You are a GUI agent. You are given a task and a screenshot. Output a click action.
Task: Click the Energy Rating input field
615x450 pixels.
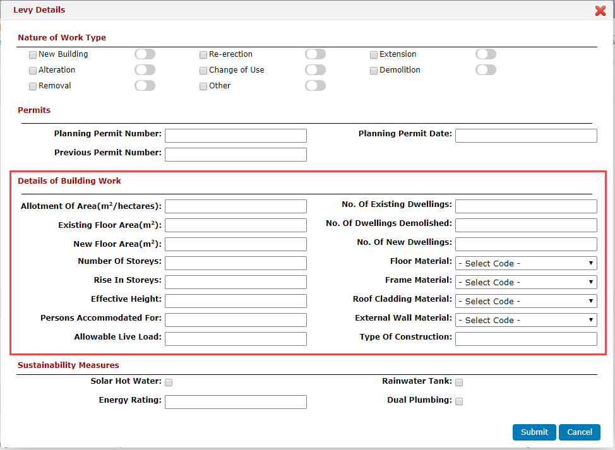tap(236, 402)
